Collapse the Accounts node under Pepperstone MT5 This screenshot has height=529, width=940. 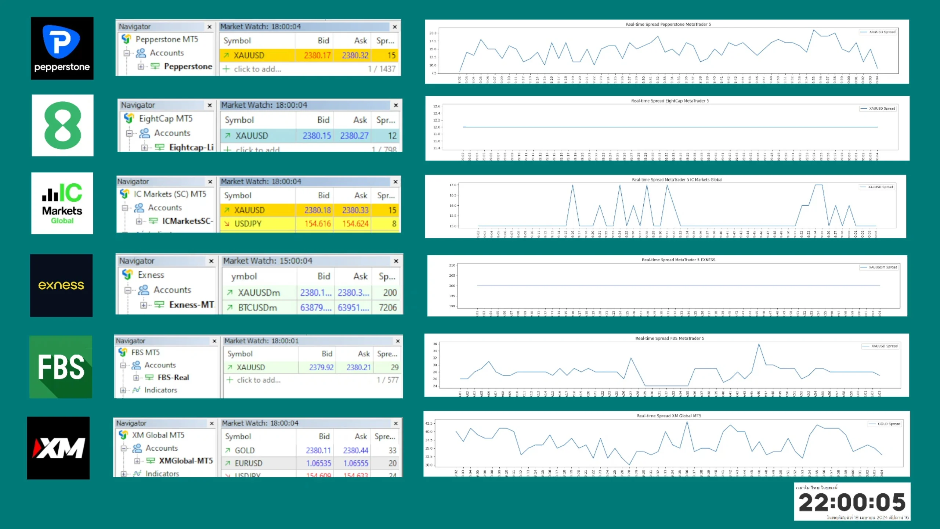click(x=127, y=53)
